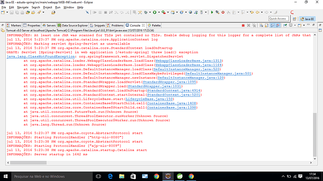
Task: Open StandardWrapper.java:1095 stack trace link
Action: (169, 82)
